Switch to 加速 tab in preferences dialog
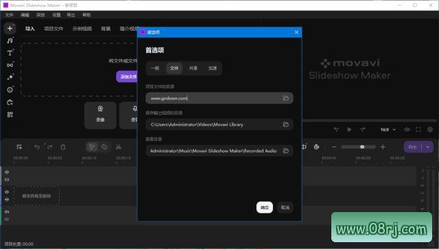439x249 pixels. [x=213, y=68]
